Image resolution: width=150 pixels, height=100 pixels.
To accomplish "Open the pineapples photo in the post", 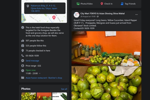I will 106,48.
